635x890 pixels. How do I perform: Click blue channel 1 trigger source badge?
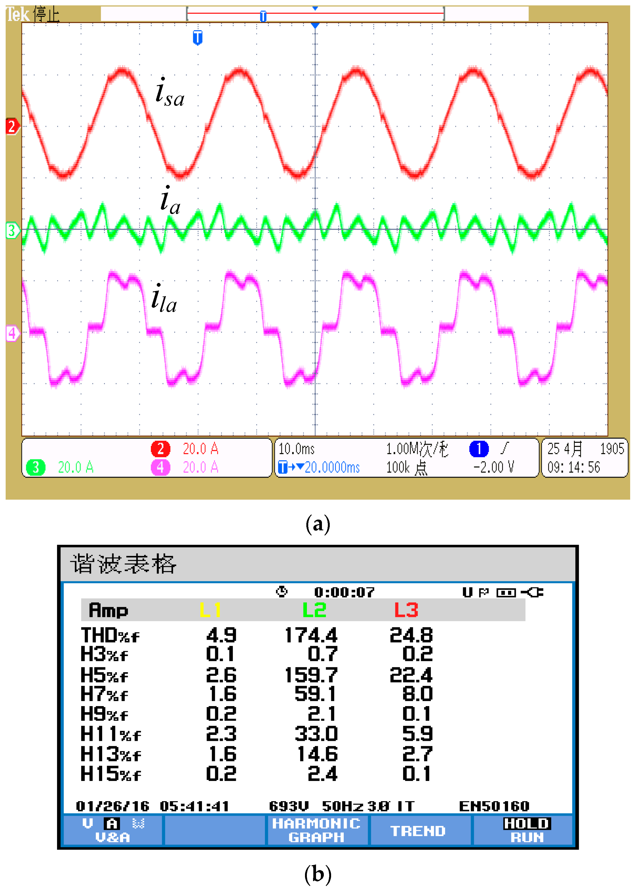[x=478, y=448]
